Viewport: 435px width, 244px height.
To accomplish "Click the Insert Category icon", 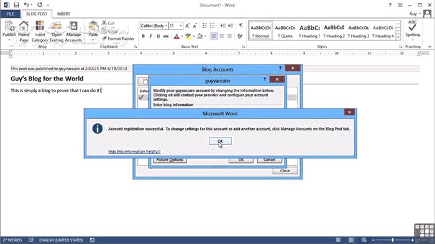I will pyautogui.click(x=40, y=31).
